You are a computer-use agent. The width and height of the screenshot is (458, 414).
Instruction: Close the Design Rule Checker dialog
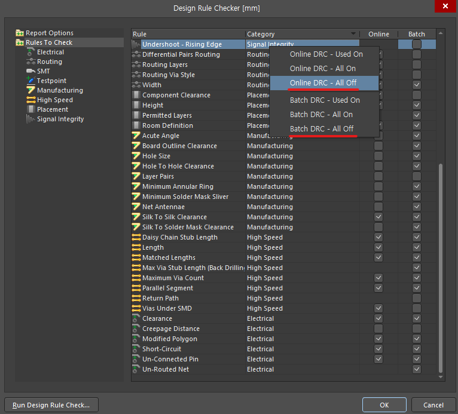(445, 6)
